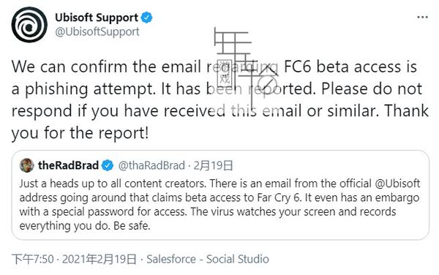Click theRadBrad's verified checkmark badge

[x=108, y=165]
